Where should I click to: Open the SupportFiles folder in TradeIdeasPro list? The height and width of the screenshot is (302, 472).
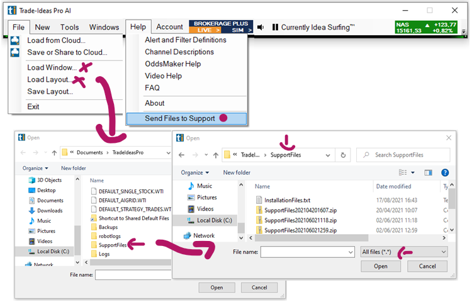pyautogui.click(x=113, y=244)
